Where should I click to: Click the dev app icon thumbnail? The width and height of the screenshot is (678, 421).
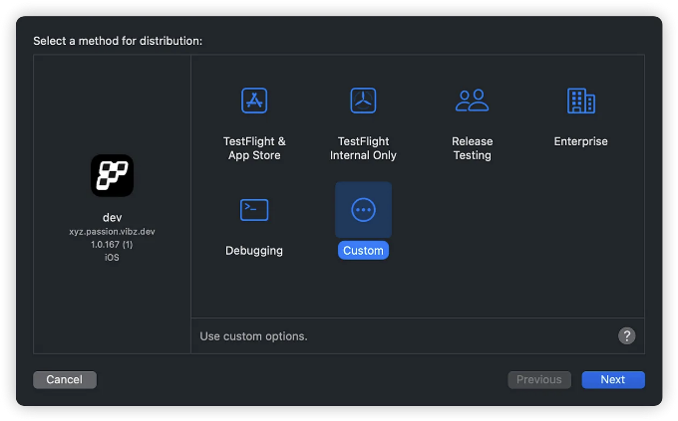point(112,176)
